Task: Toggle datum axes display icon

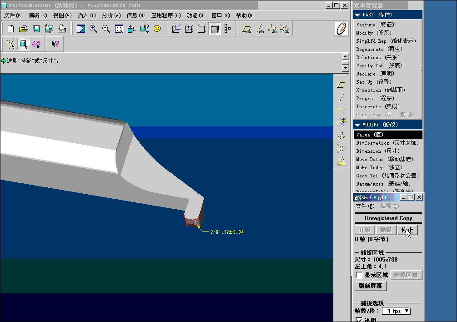Action: (259, 29)
